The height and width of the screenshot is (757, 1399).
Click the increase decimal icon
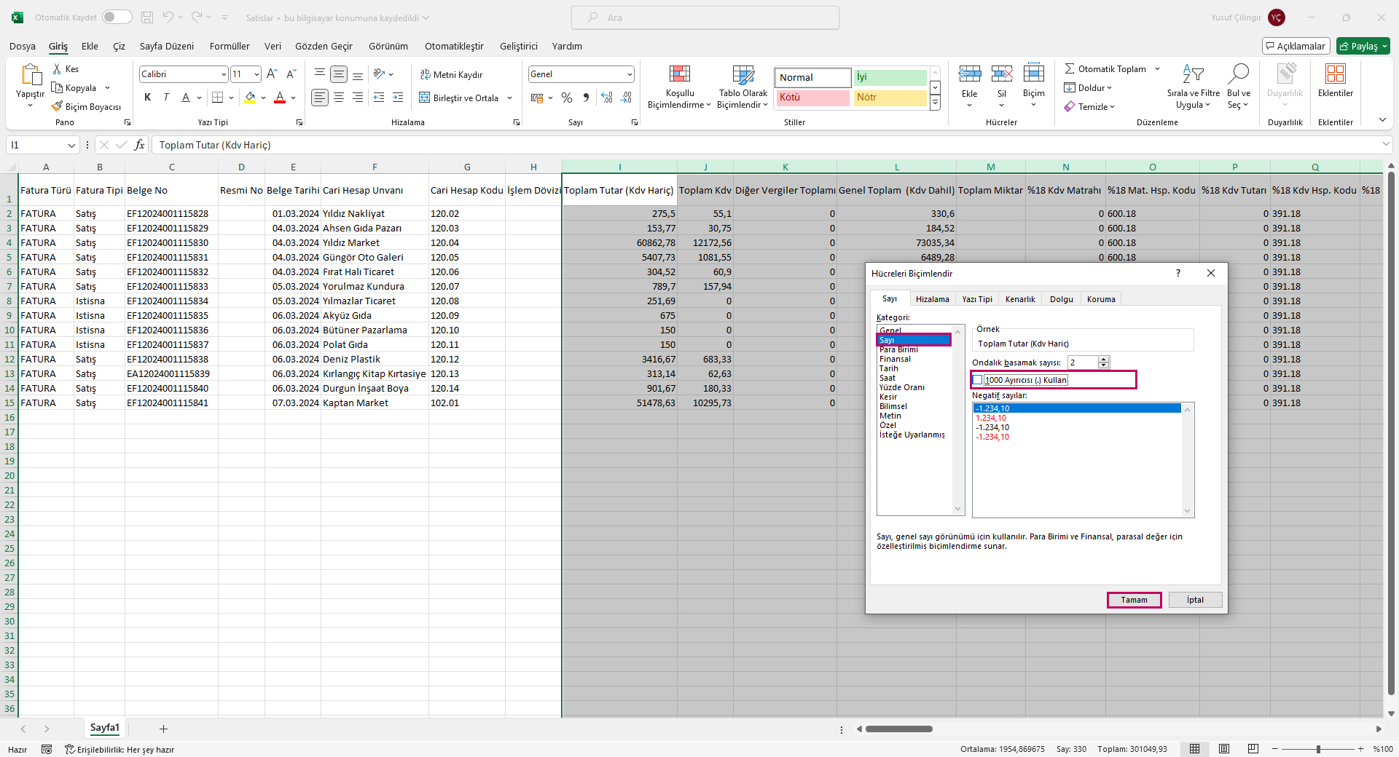[607, 98]
